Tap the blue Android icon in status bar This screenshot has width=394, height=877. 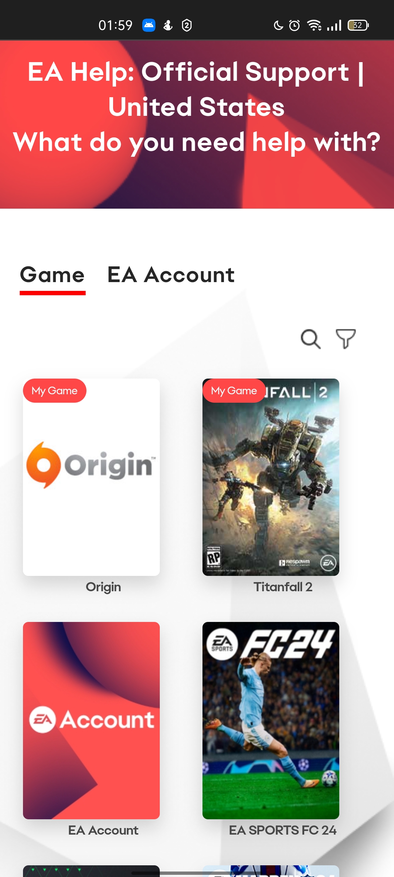coord(149,25)
